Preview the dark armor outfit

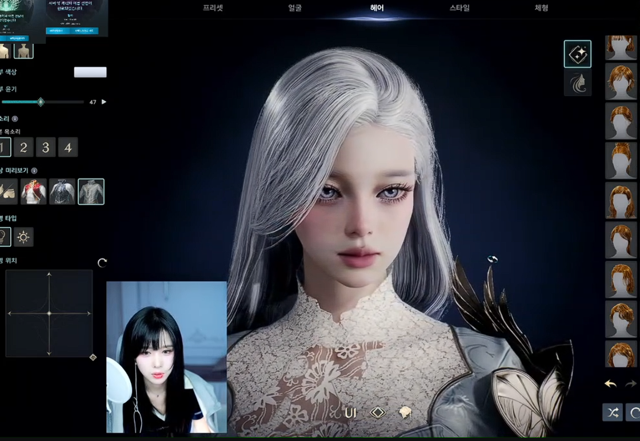62,192
